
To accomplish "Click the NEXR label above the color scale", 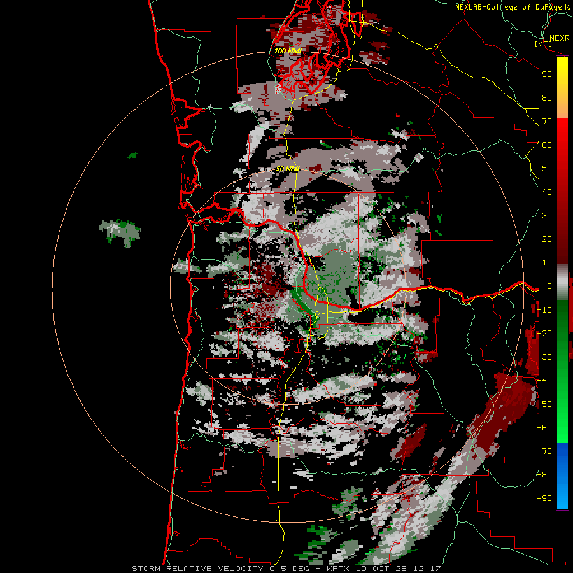I will pyautogui.click(x=559, y=38).
